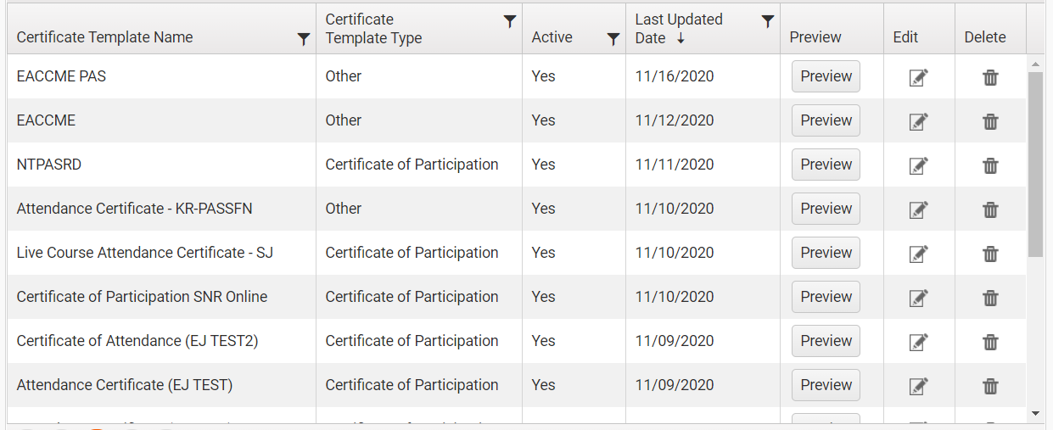Preview the EACCME PAS certificate
1053x430 pixels.
pos(826,76)
